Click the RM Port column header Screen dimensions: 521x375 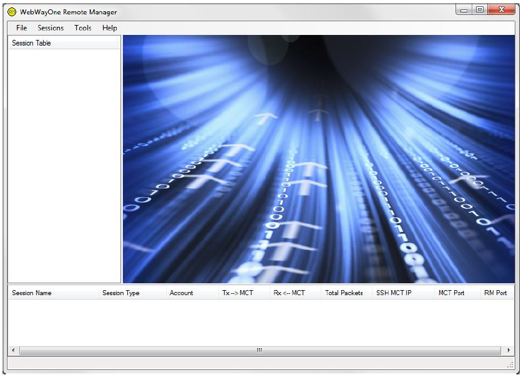(496, 293)
